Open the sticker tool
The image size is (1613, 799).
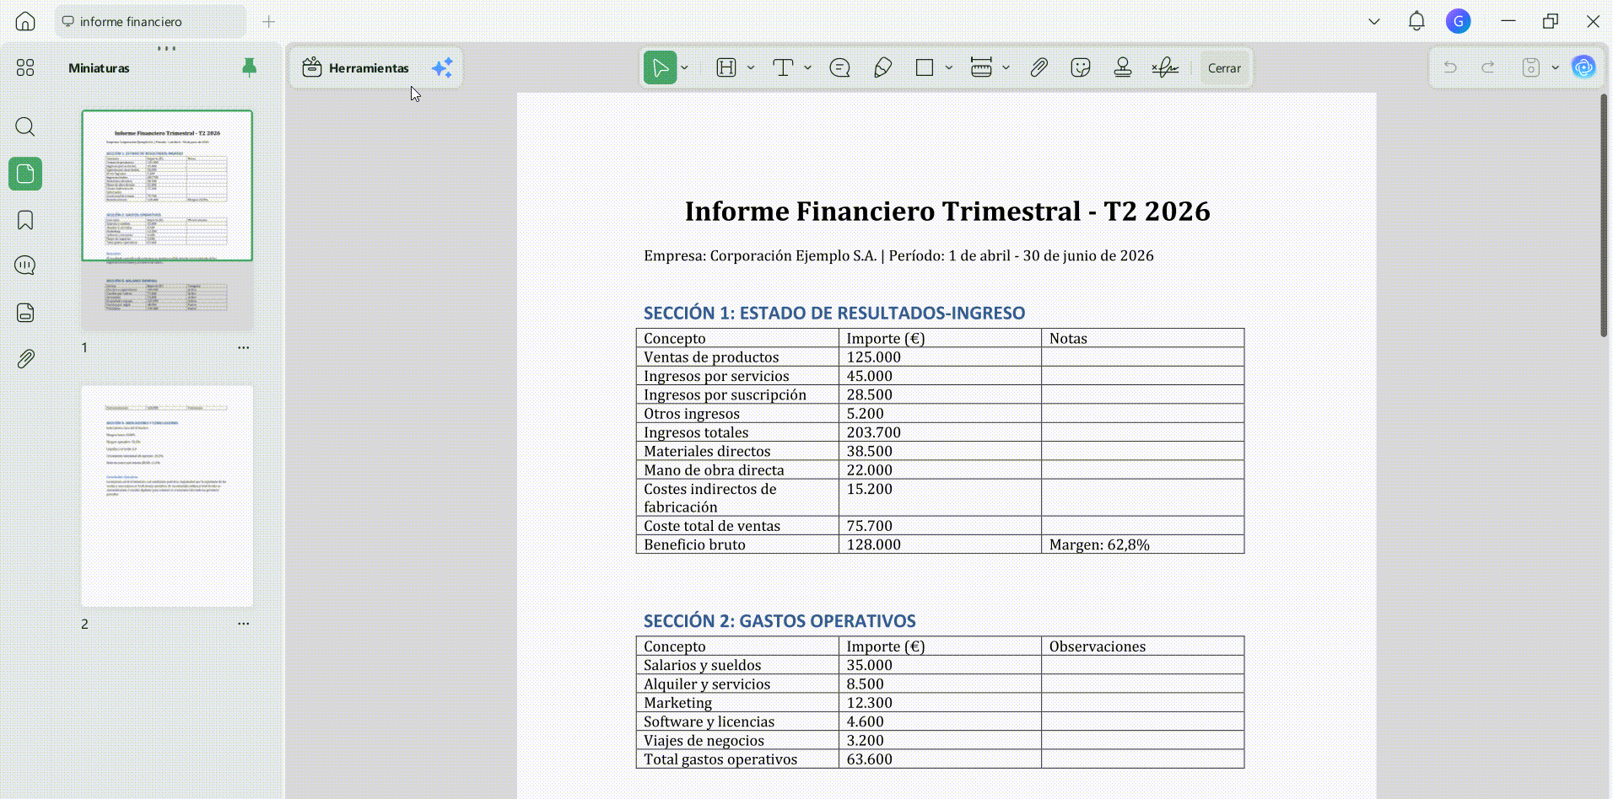coord(1081,67)
